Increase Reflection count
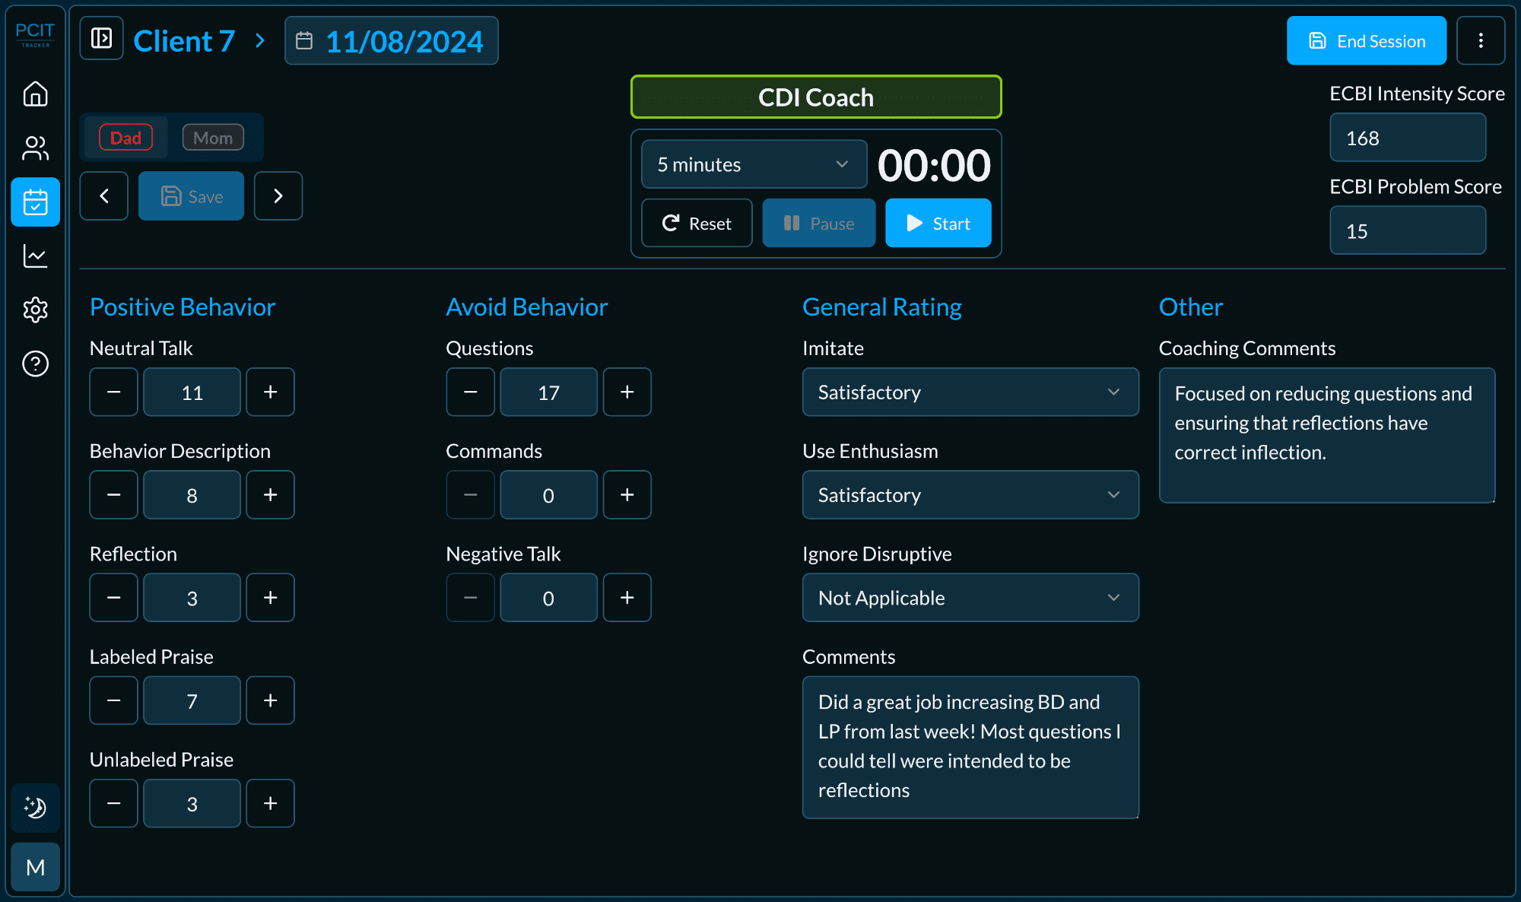Viewport: 1521px width, 902px height. [x=270, y=598]
